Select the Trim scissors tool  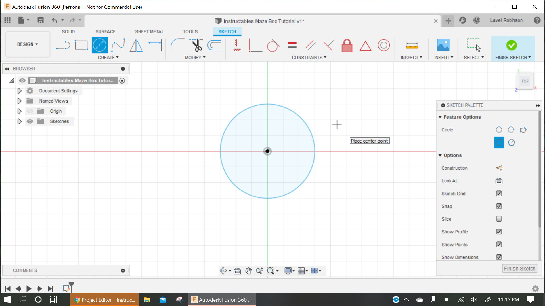196,45
